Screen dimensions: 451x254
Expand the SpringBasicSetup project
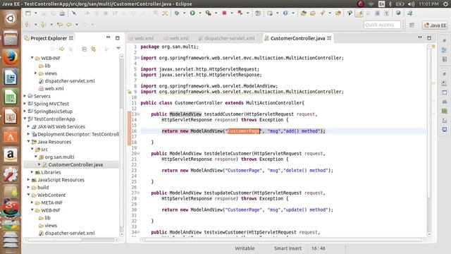coord(25,111)
